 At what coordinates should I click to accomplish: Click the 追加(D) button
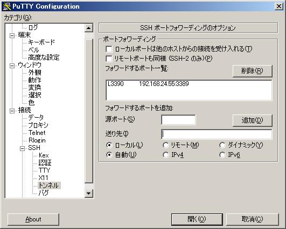[253, 120]
